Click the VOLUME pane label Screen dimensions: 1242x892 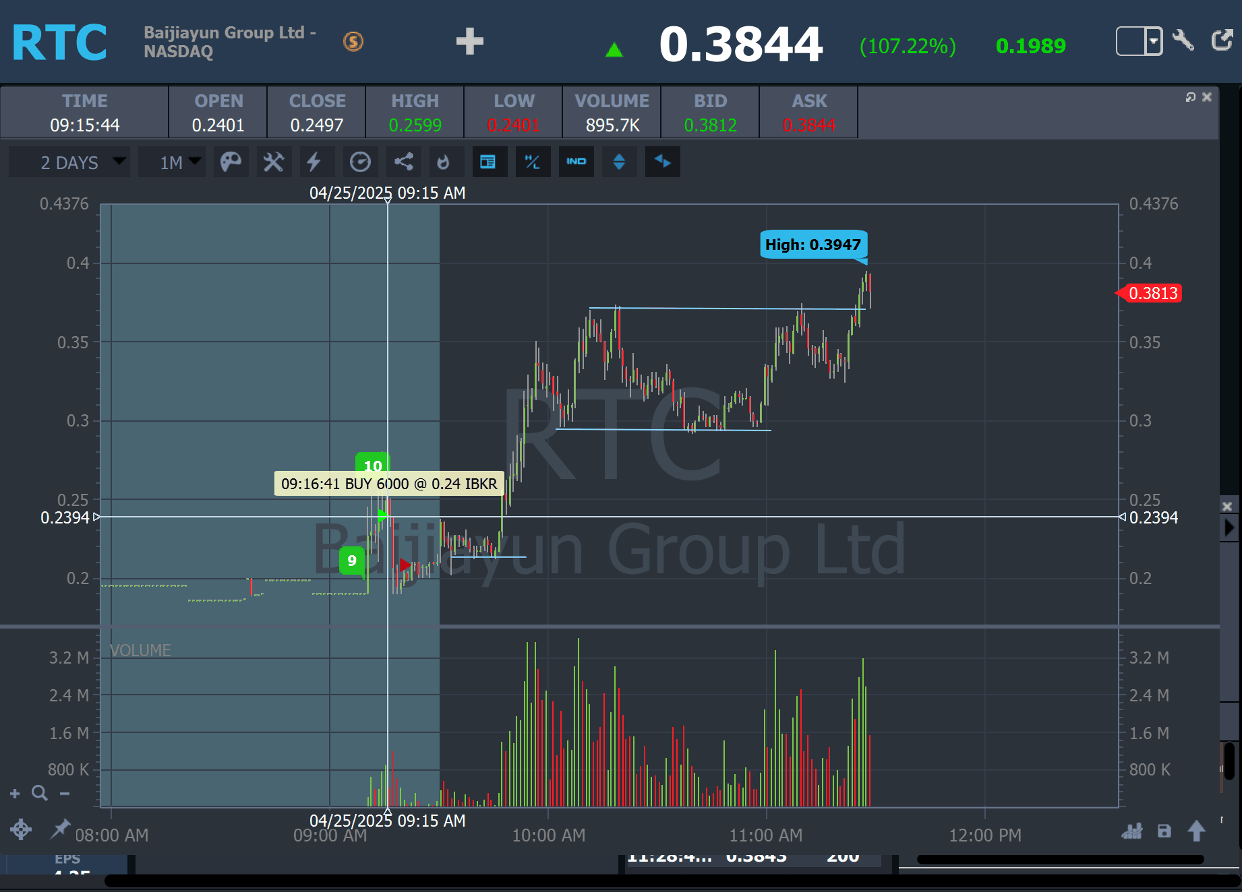pyautogui.click(x=140, y=650)
